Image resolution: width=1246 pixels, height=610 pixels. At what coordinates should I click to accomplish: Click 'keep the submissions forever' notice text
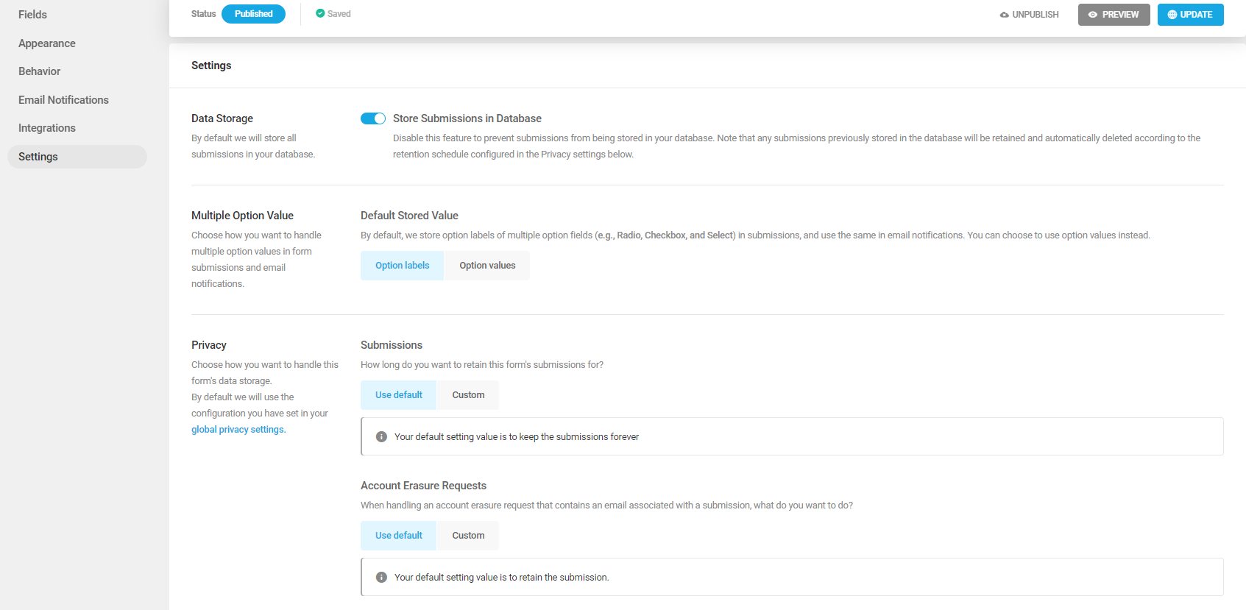coord(517,437)
